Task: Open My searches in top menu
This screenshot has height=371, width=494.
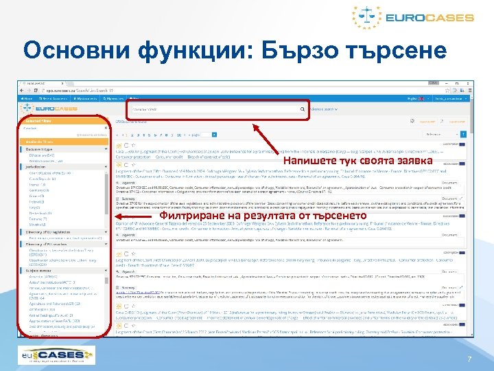Action: coord(113,99)
